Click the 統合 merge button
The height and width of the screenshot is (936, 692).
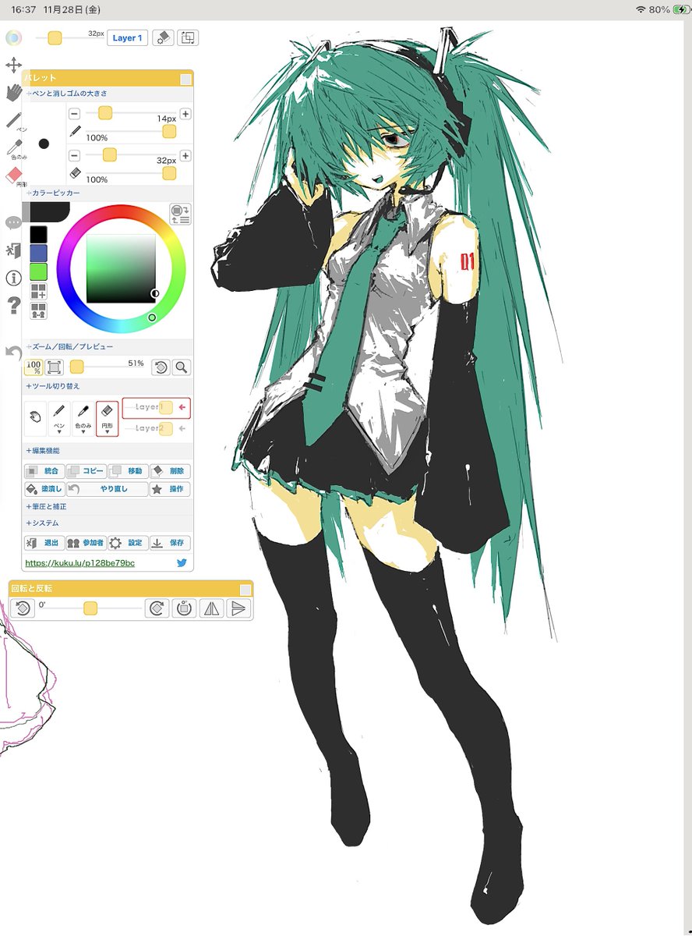pyautogui.click(x=44, y=471)
